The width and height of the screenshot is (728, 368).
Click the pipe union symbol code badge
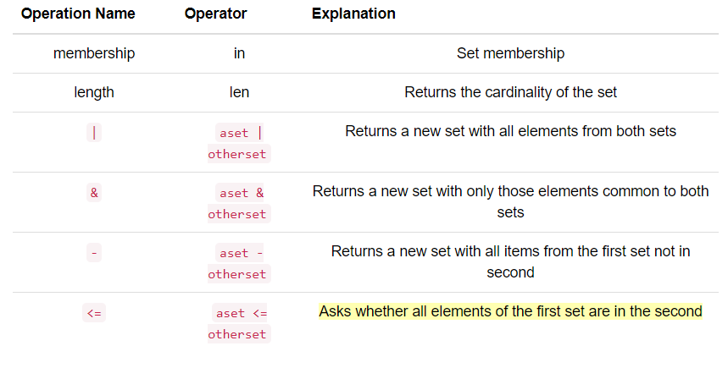[94, 133]
